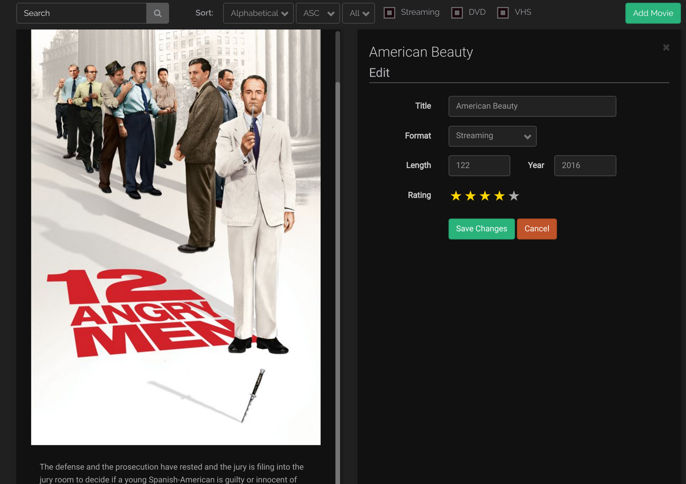686x484 pixels.
Task: Click the Title field American Beauty
Action: coord(532,106)
